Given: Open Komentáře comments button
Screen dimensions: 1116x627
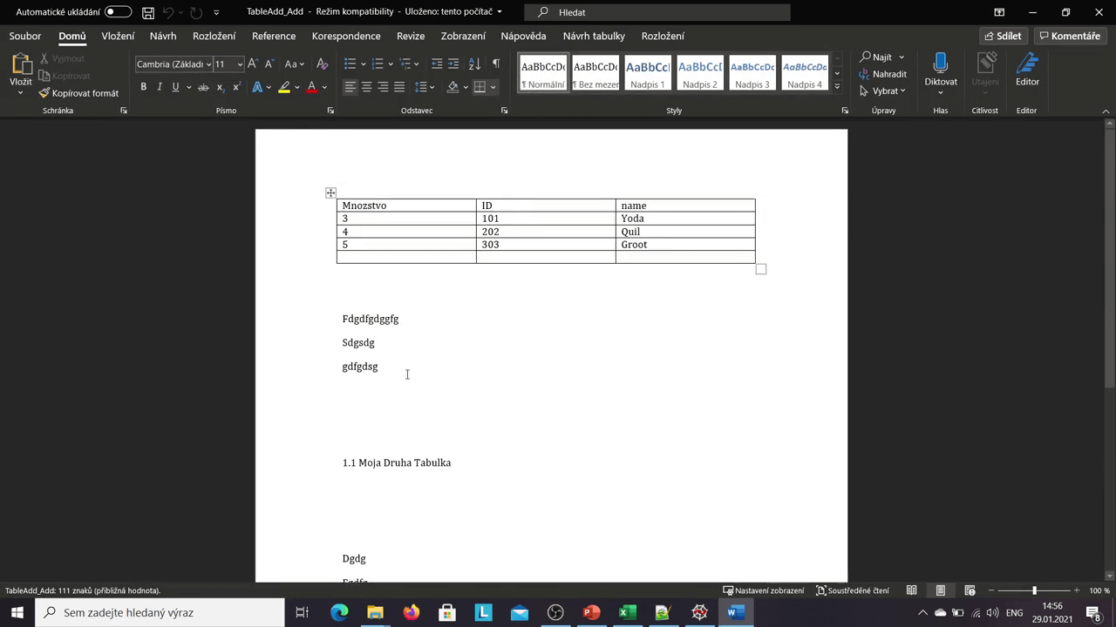Looking at the screenshot, I should pyautogui.click(x=1070, y=36).
